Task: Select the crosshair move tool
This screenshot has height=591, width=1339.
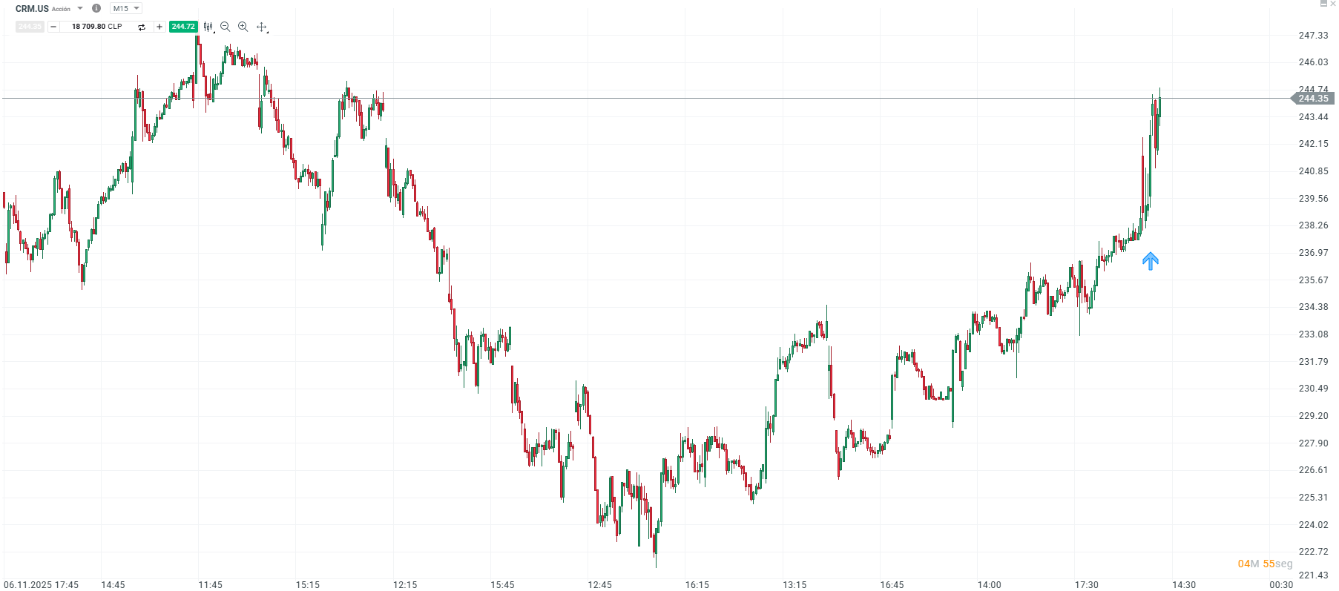Action: [x=261, y=27]
